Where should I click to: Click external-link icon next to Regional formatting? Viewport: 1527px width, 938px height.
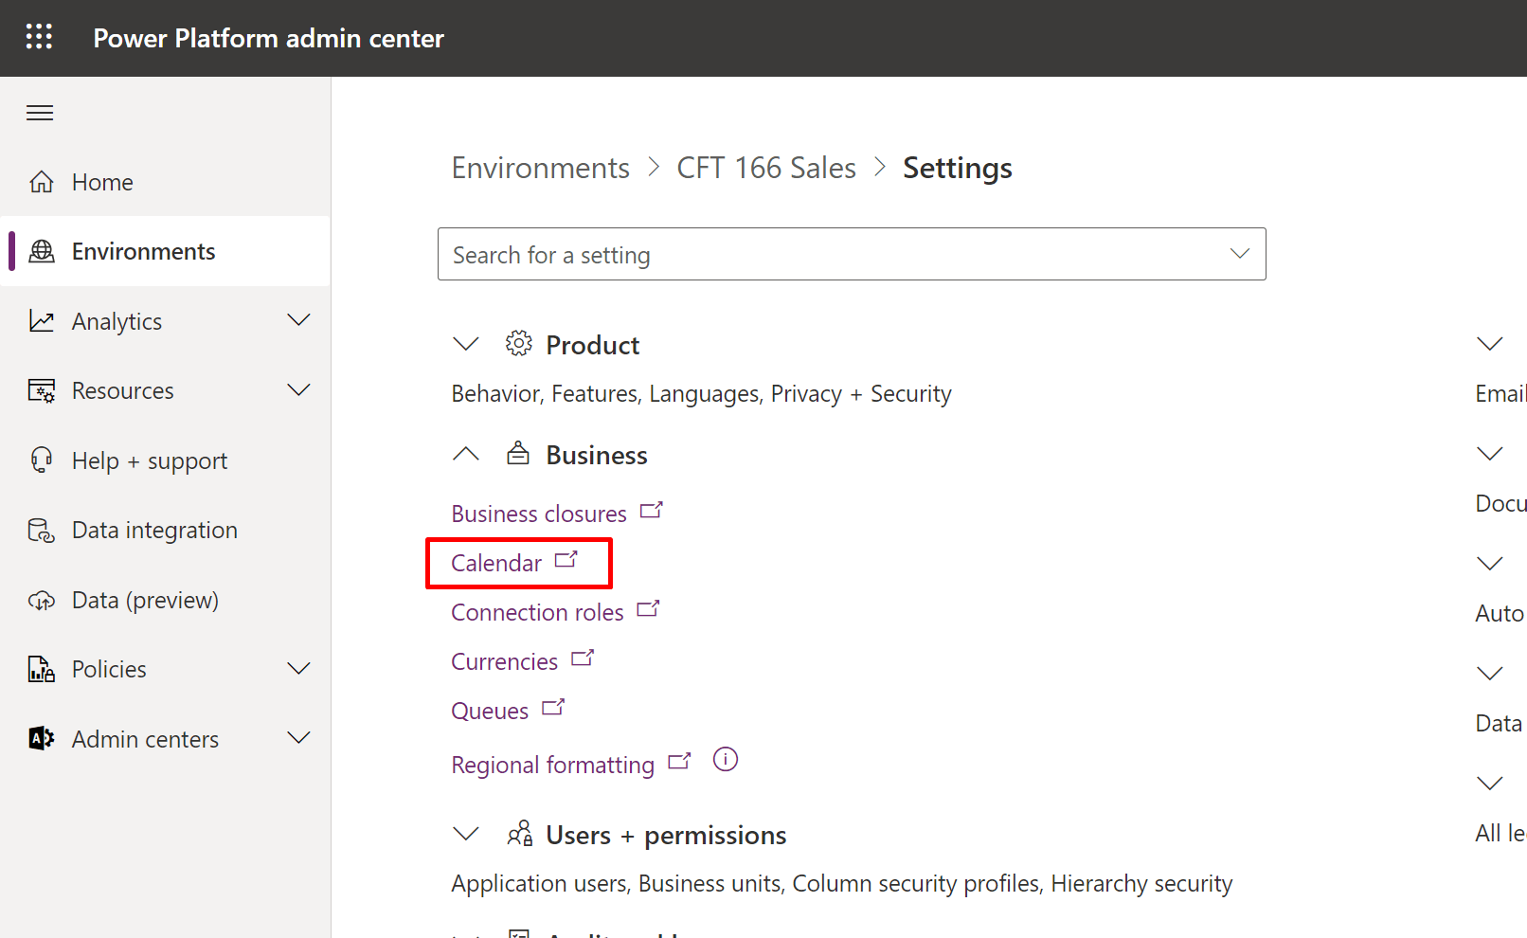(679, 761)
